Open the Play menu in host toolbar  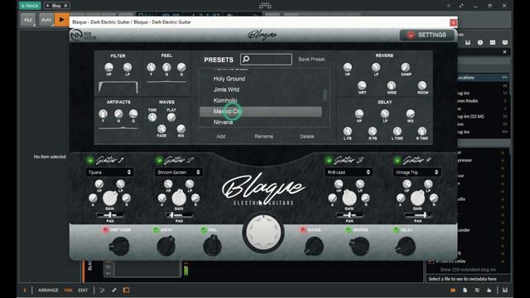pos(46,20)
